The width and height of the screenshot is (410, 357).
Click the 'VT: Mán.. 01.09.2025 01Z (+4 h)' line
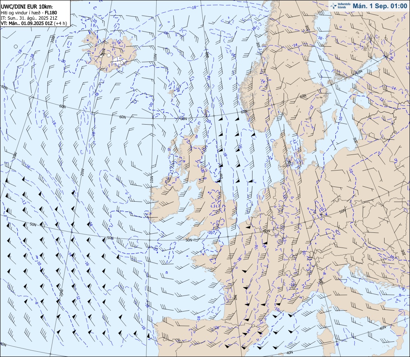pos(34,23)
